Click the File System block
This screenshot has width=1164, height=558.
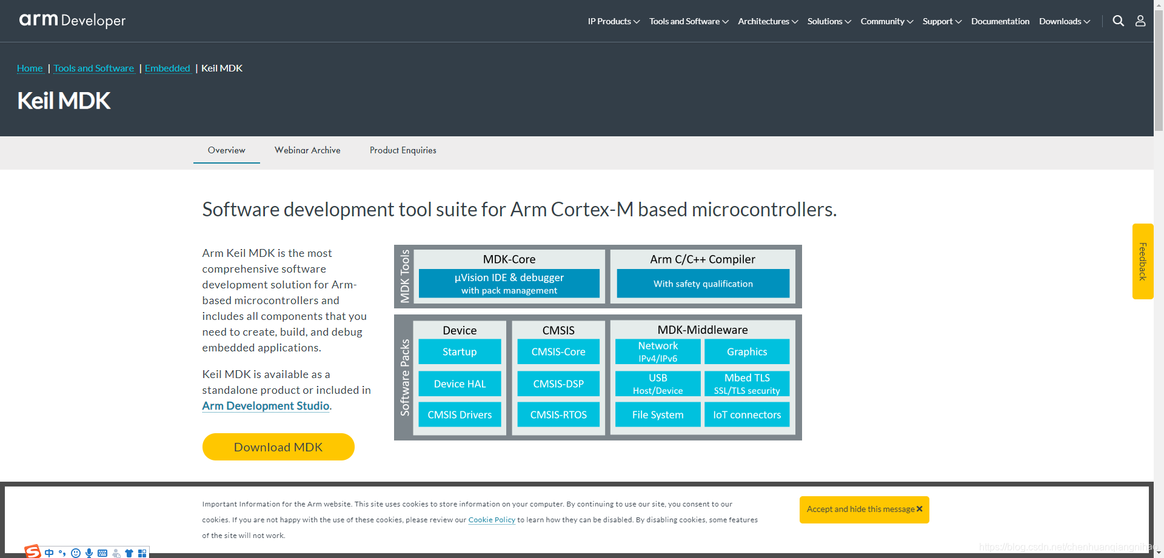(658, 414)
